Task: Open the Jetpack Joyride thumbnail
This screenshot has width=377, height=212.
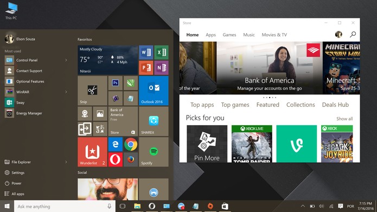Action: tap(337, 144)
